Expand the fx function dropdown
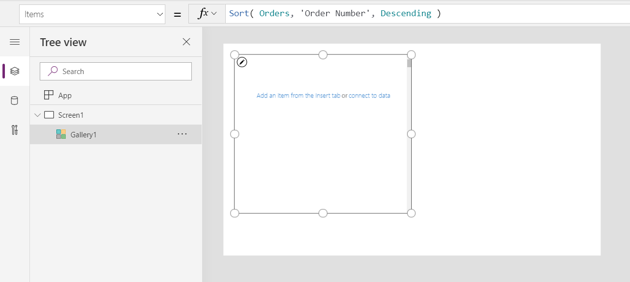Image resolution: width=630 pixels, height=282 pixels. click(207, 14)
